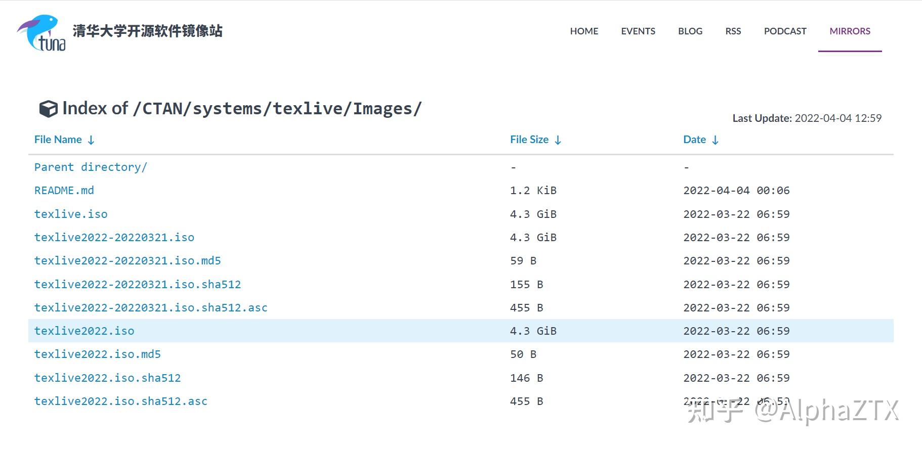Click the site title 清华大学开源软件镜像站
This screenshot has width=922, height=451.
click(147, 31)
